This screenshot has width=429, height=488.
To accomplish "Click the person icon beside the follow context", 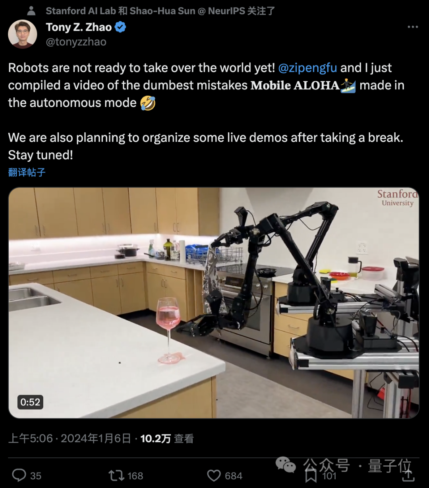I will point(31,11).
